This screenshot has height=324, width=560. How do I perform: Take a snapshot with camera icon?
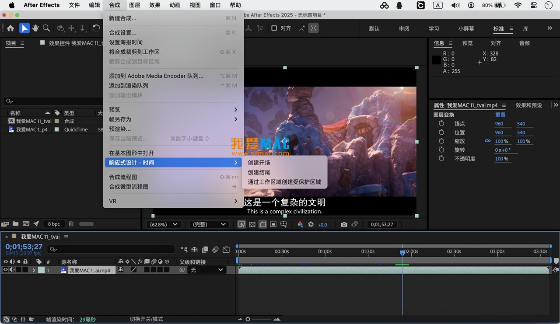click(344, 224)
